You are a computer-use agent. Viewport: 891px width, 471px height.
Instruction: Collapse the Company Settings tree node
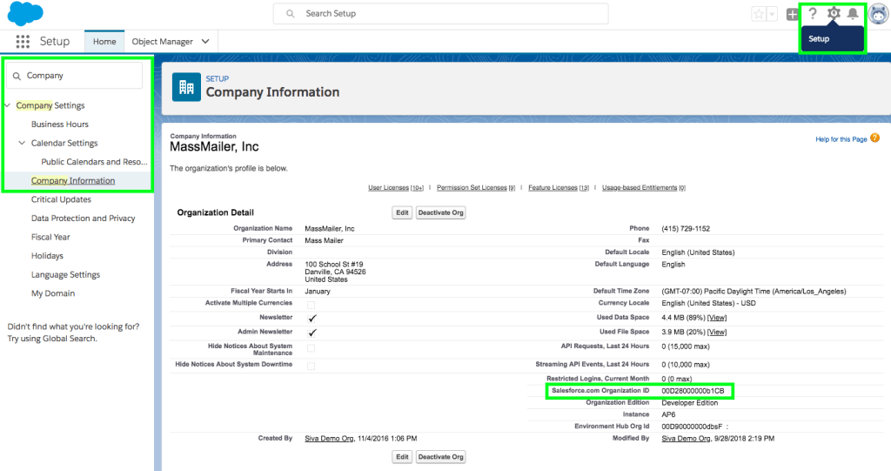tap(7, 105)
